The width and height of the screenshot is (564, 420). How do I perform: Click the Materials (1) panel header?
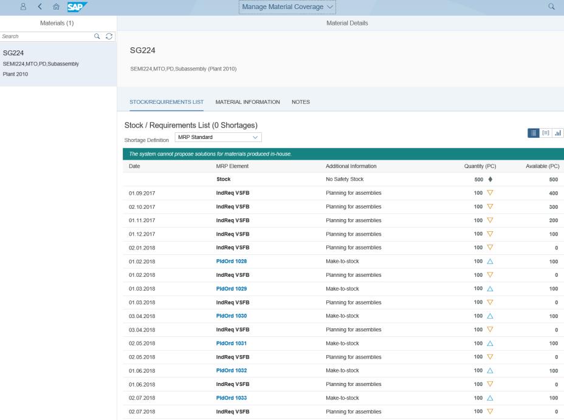[x=57, y=23]
